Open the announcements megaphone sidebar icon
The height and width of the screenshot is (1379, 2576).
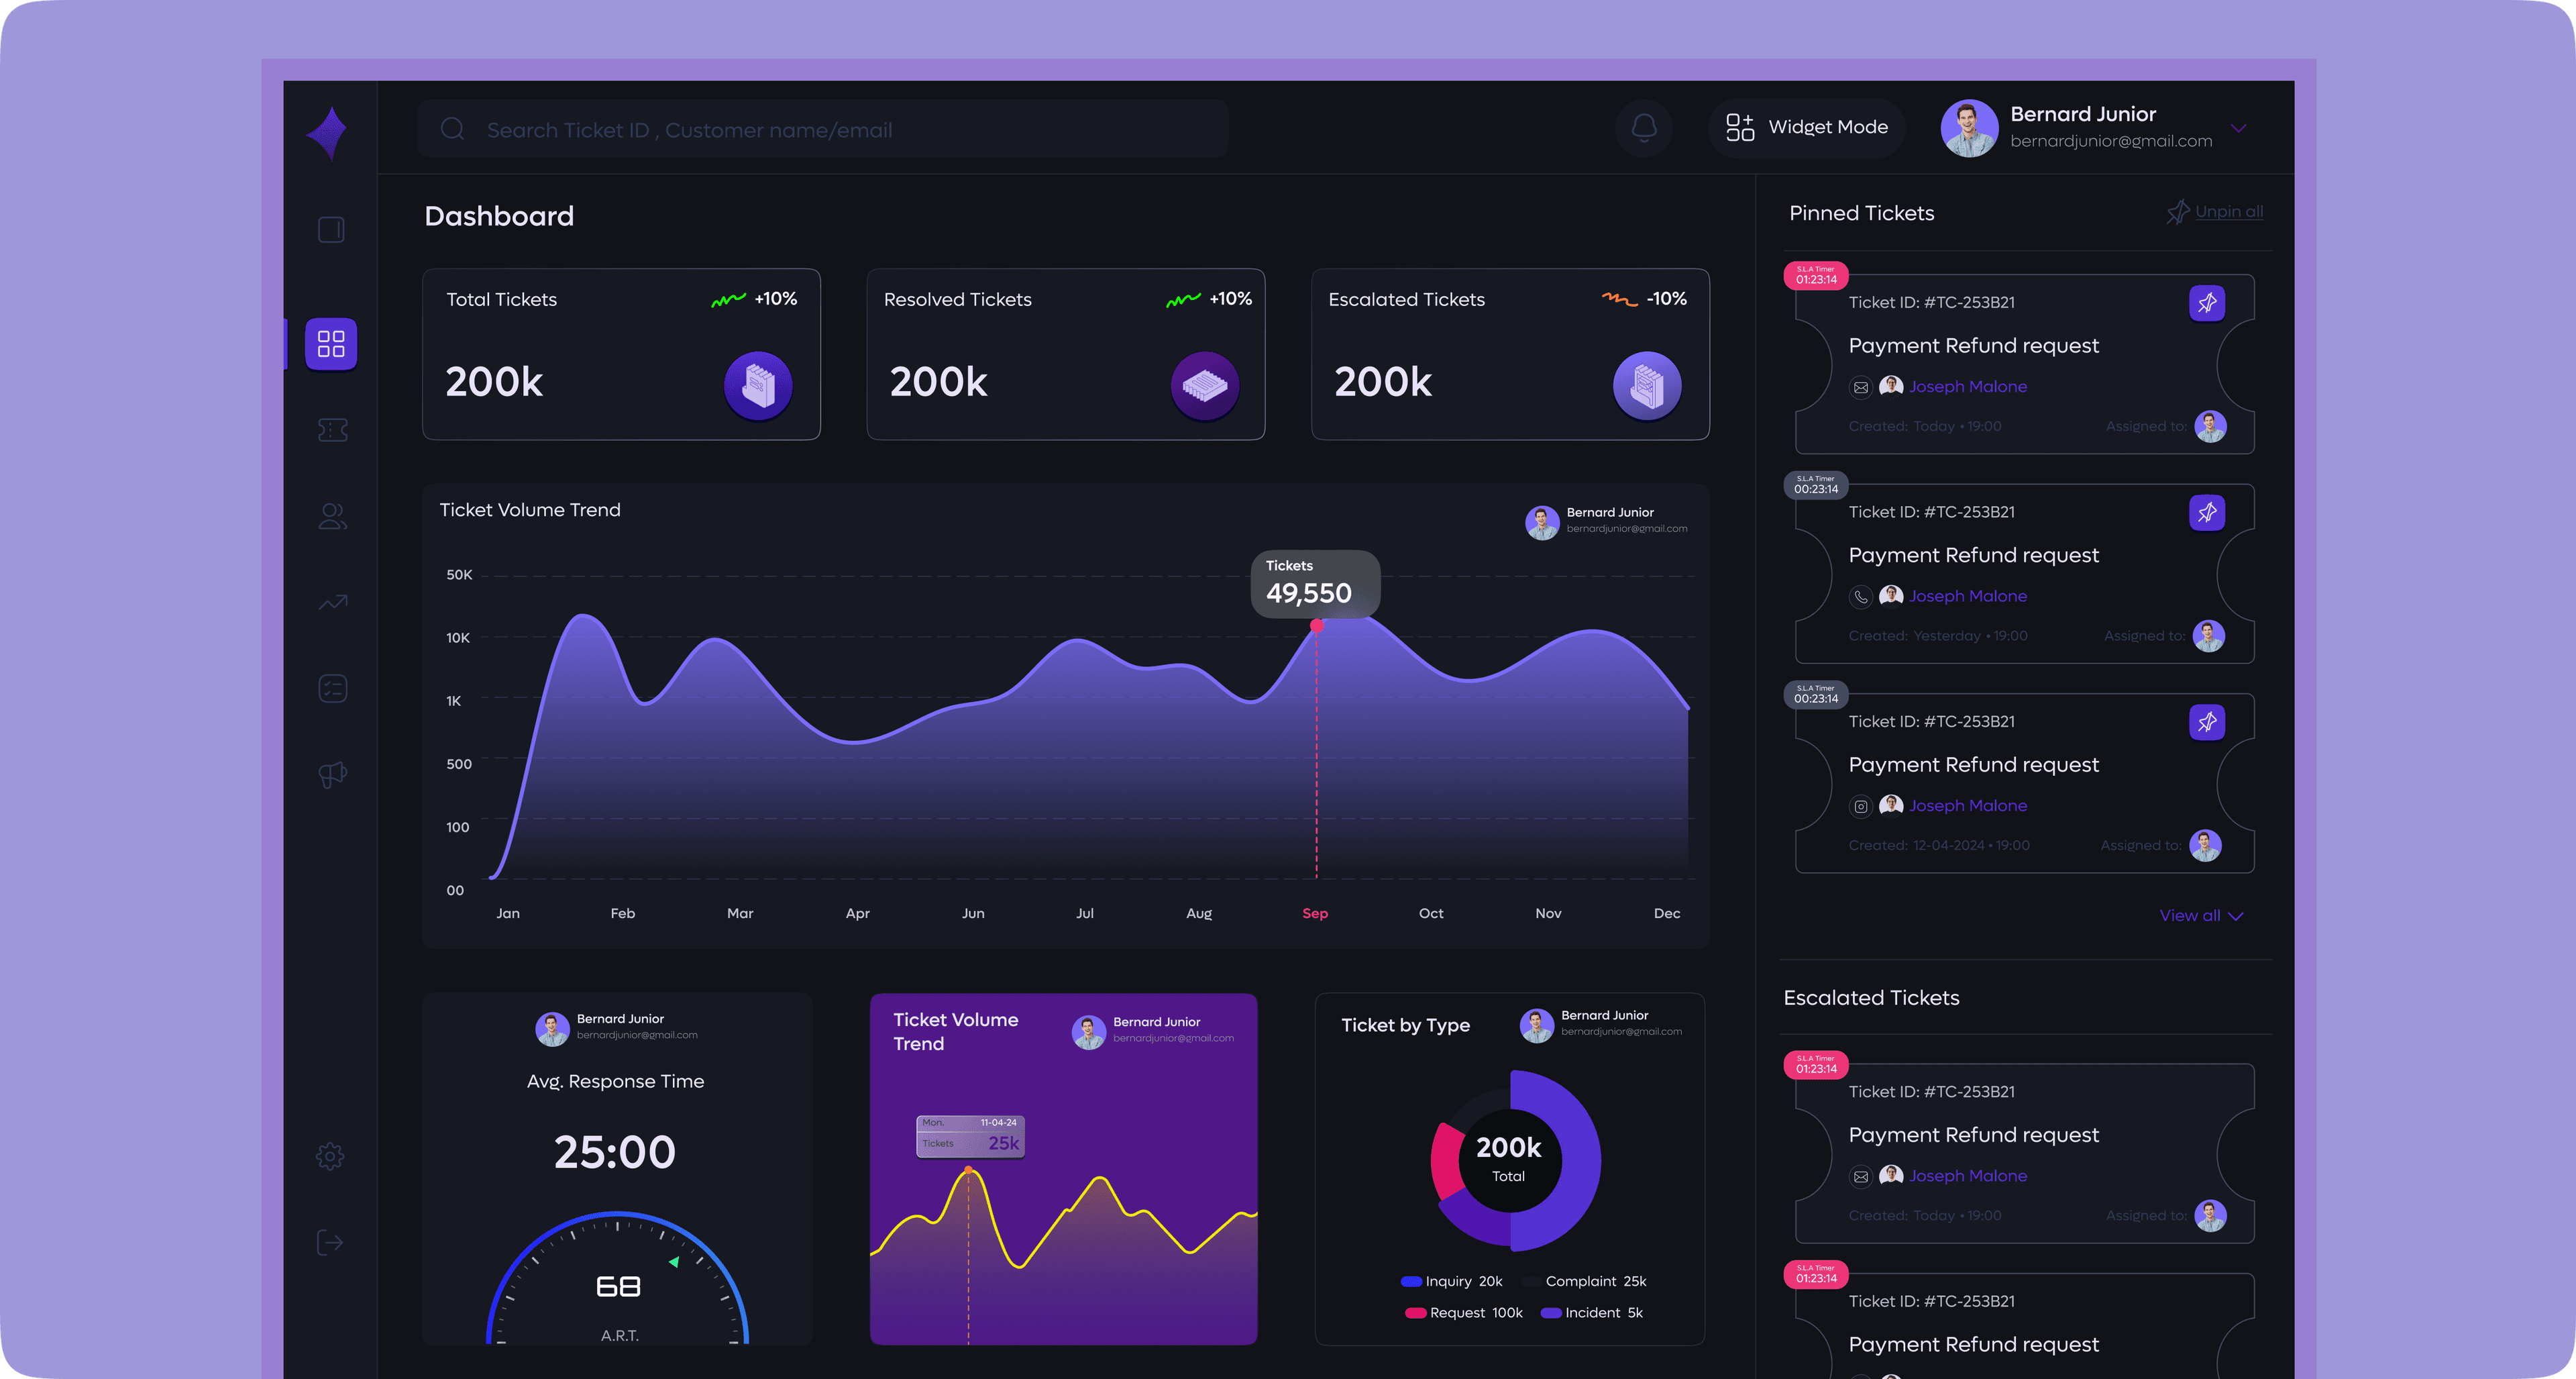coord(332,774)
